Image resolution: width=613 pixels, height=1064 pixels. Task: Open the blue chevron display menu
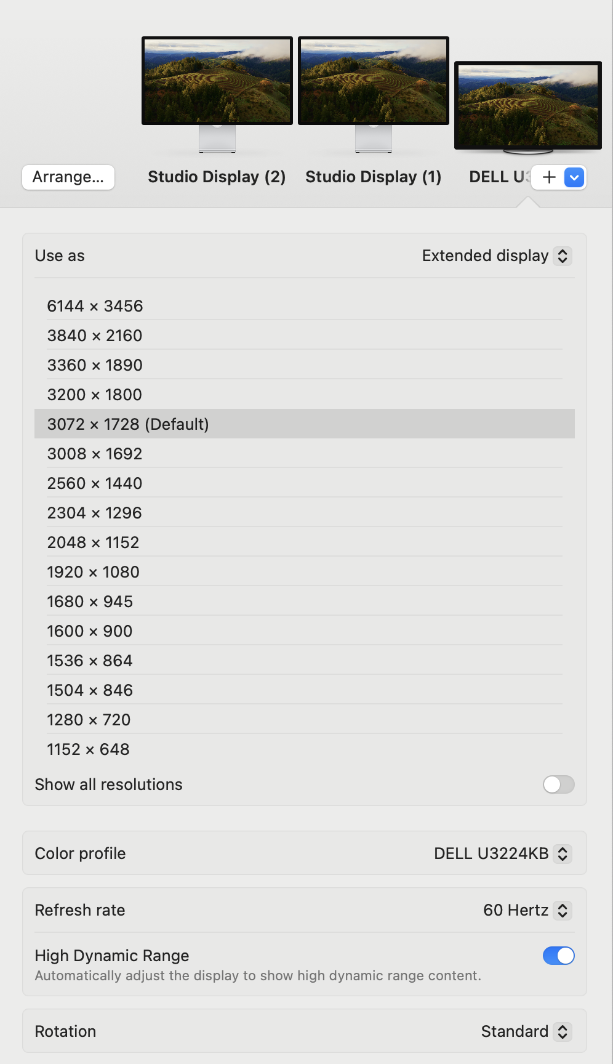(x=574, y=178)
